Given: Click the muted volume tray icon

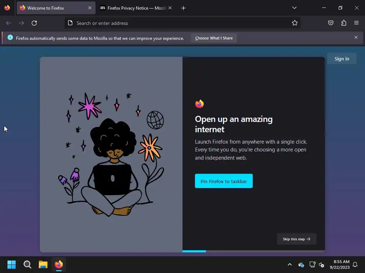Looking at the screenshot, I should click(322, 264).
